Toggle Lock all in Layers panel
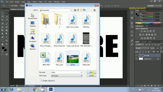 click(x=149, y=52)
